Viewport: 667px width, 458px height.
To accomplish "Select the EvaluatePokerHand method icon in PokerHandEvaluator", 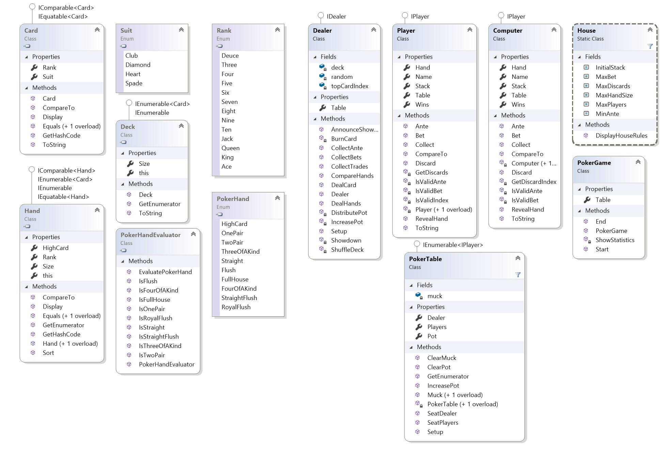I will (x=129, y=272).
